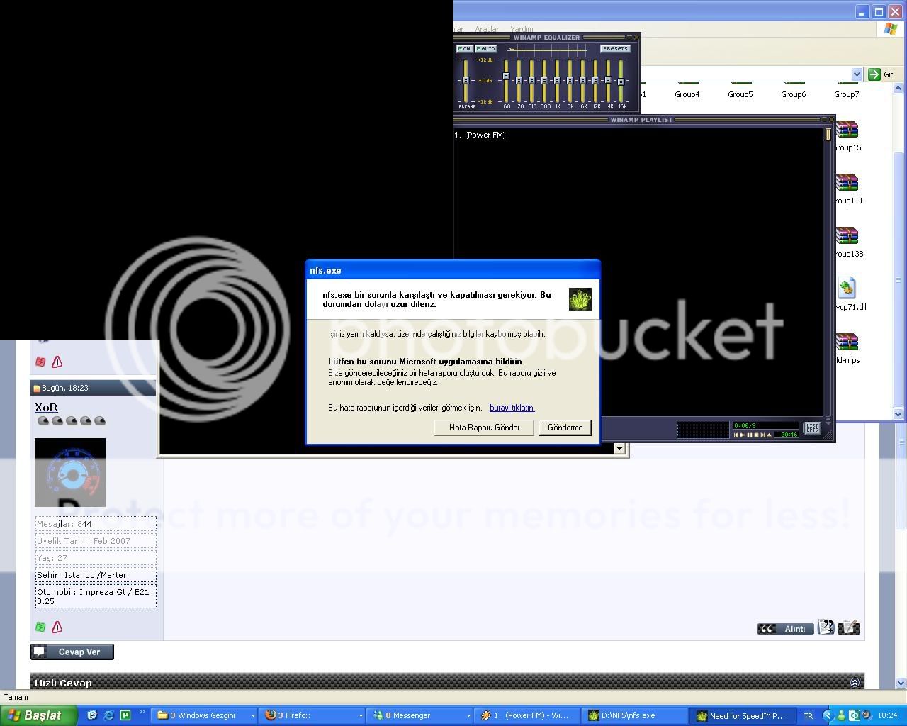The height and width of the screenshot is (726, 907).
Task: Click Hata Raporu Gönder in nfs.exe dialog
Action: tap(484, 428)
